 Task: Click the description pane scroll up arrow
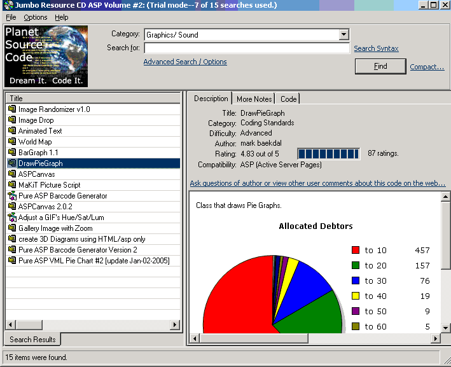(445, 197)
